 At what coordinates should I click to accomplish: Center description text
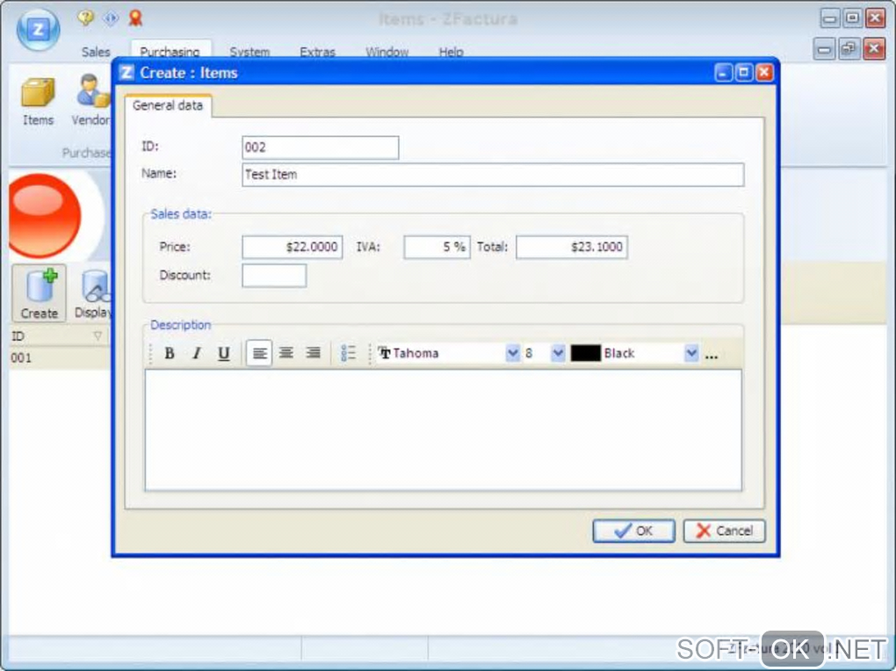pyautogui.click(x=286, y=353)
